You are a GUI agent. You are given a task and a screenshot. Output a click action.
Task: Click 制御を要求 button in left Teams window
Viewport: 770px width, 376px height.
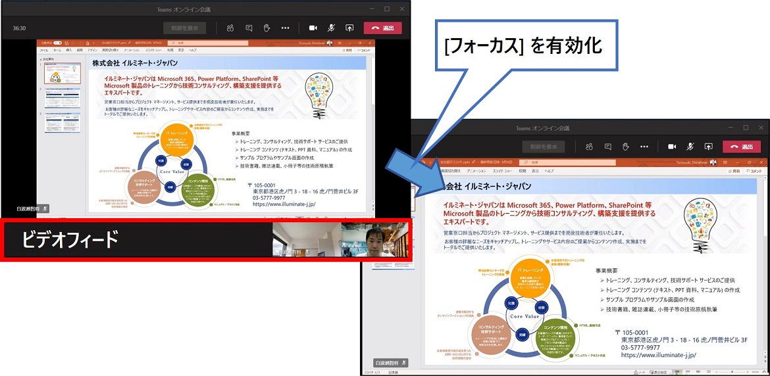(184, 28)
